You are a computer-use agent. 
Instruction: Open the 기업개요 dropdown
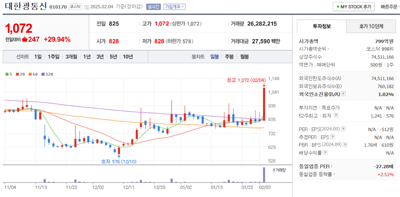click(174, 7)
